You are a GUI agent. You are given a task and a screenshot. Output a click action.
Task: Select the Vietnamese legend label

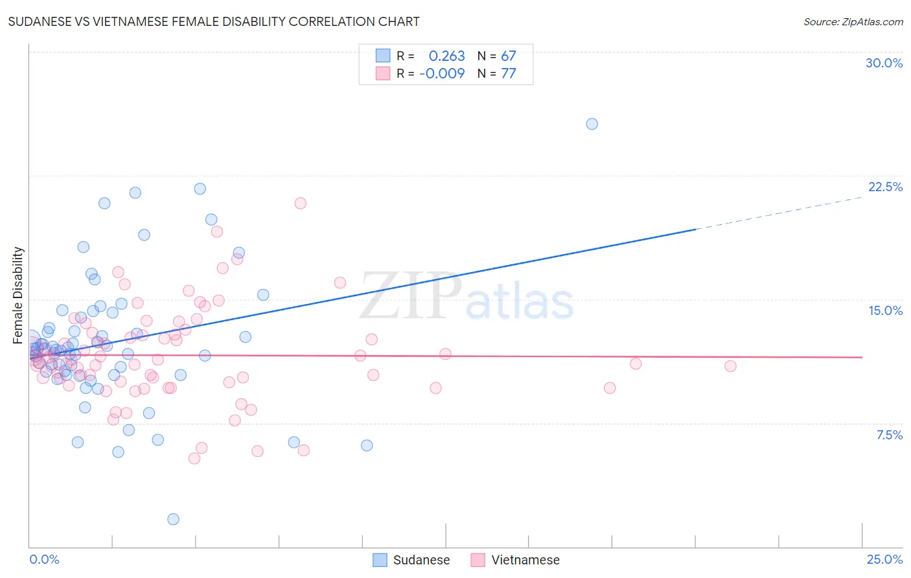click(525, 560)
